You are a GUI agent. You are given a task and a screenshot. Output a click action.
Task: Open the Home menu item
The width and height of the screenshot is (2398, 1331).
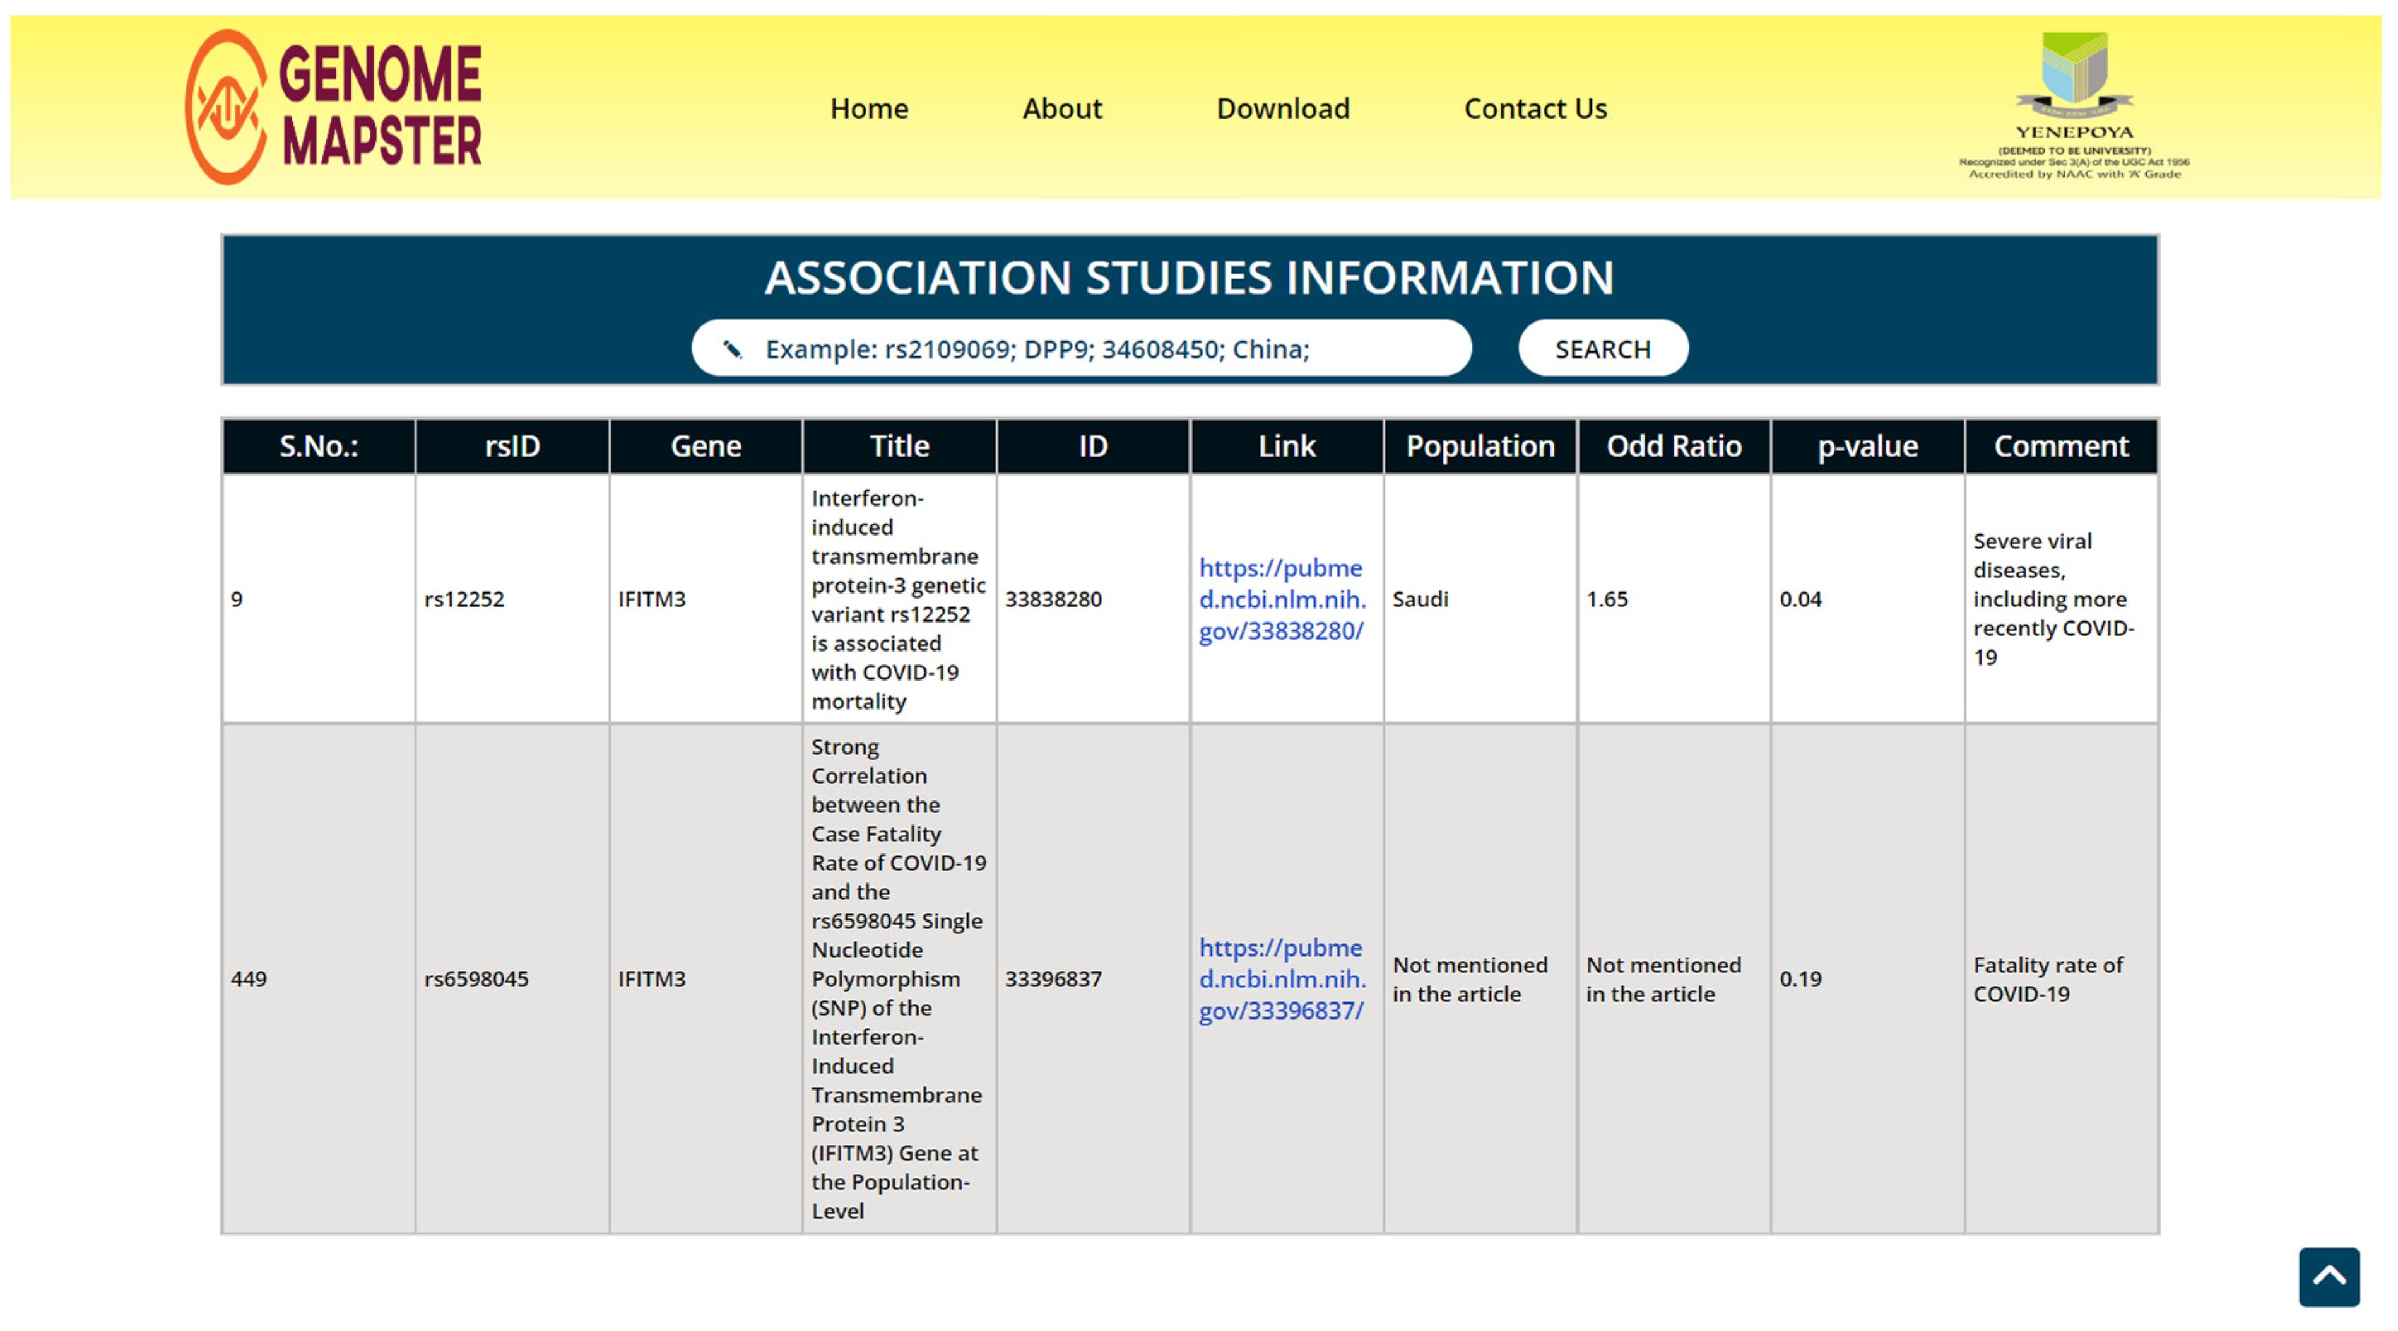tap(868, 109)
